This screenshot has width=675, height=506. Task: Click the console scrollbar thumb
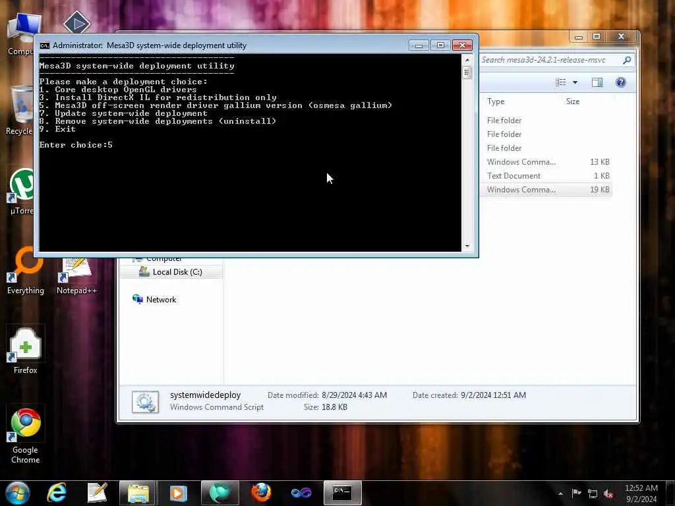tap(467, 72)
